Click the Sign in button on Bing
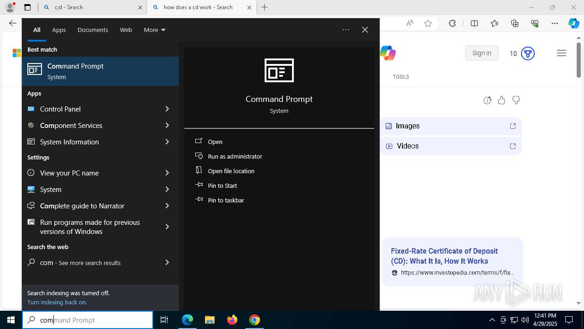The image size is (584, 329). tap(482, 53)
